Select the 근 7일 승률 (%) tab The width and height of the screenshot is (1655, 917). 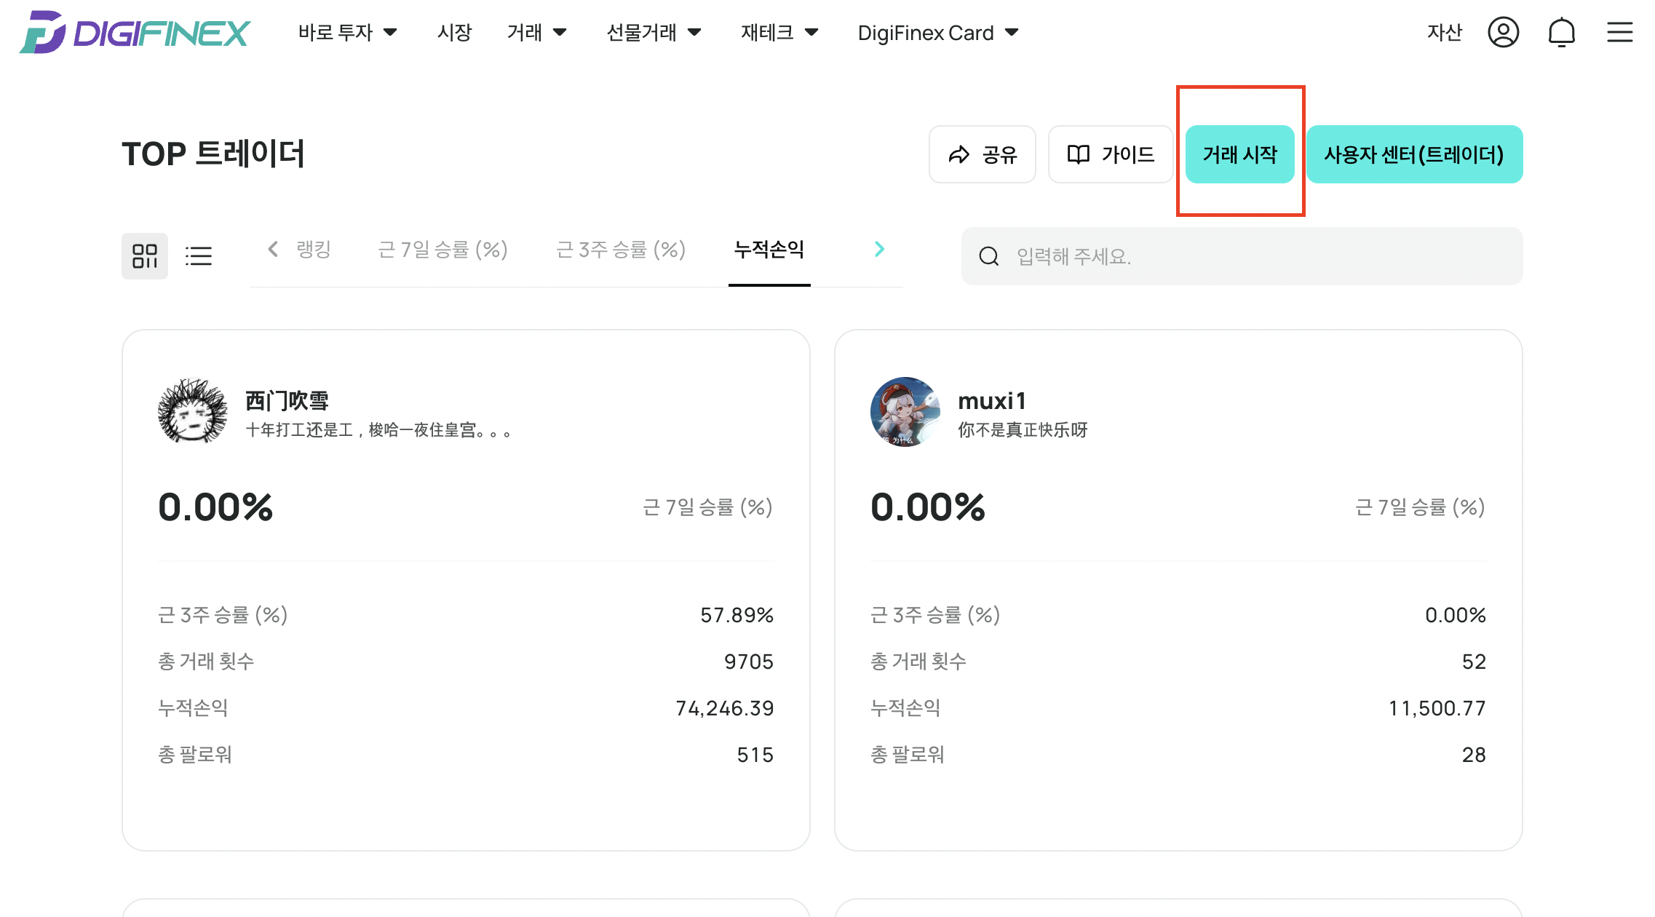click(x=442, y=250)
